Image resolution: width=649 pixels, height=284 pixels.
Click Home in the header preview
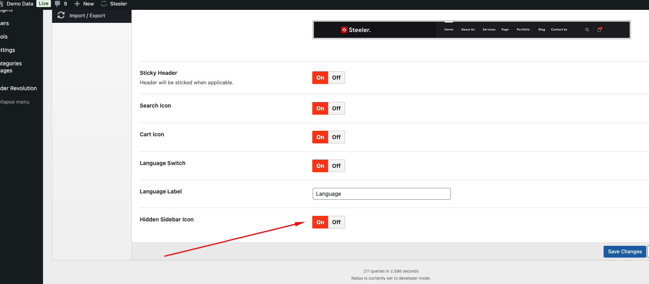point(449,30)
